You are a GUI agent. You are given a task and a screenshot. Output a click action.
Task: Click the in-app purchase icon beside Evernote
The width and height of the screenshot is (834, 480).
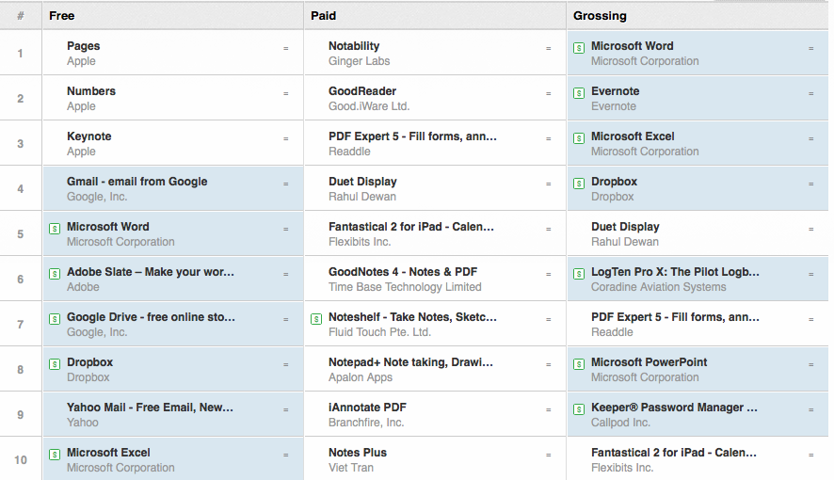(x=579, y=93)
